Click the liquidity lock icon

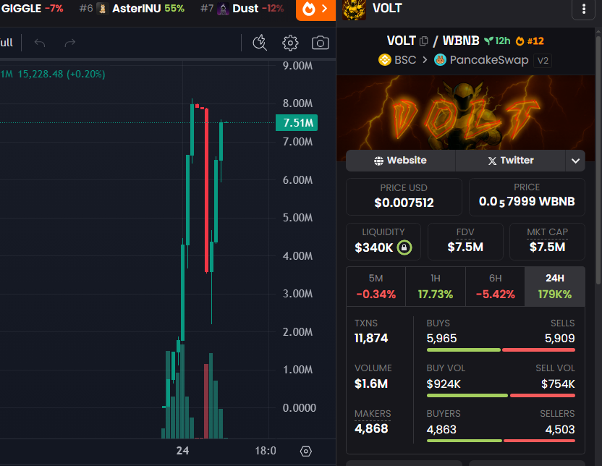(x=404, y=247)
